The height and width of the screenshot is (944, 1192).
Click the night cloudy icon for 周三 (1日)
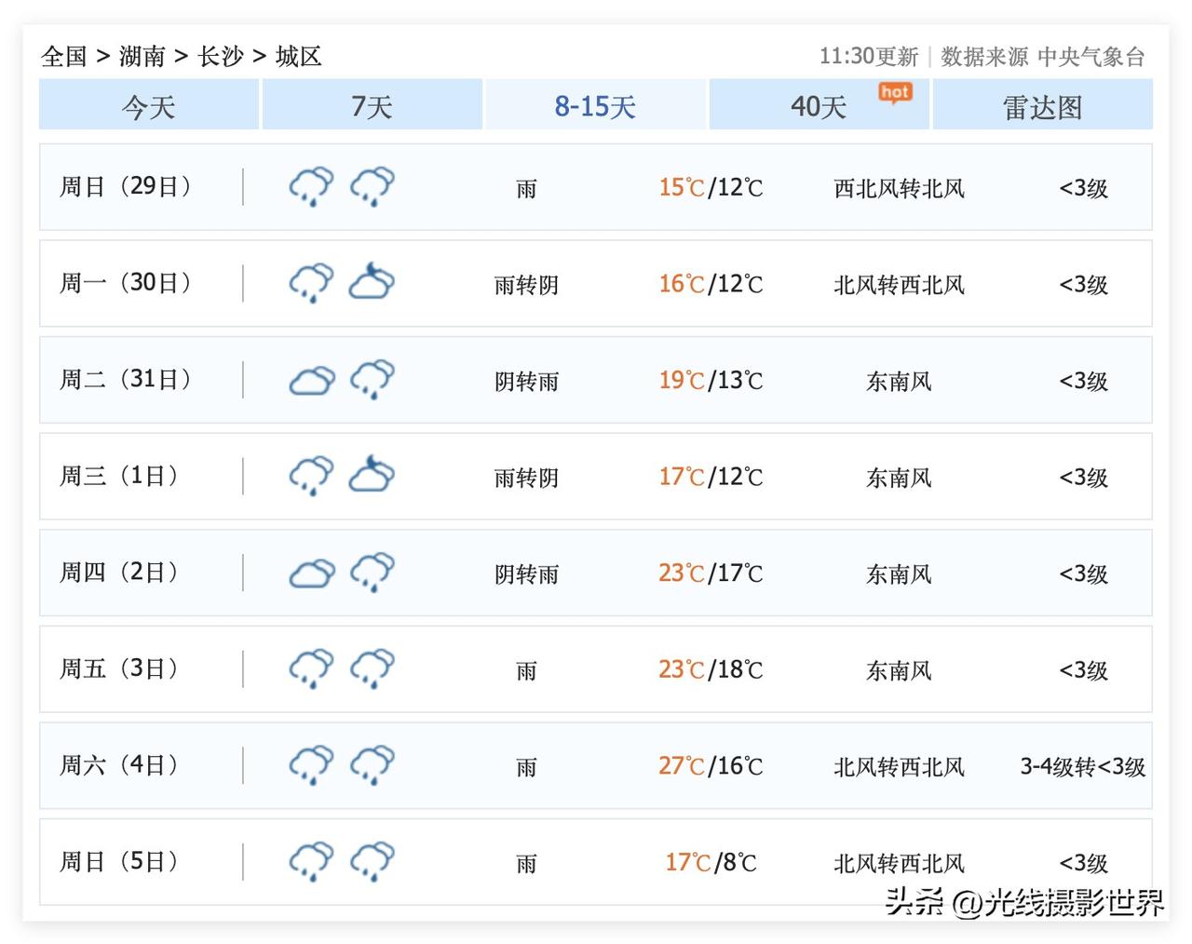click(372, 475)
